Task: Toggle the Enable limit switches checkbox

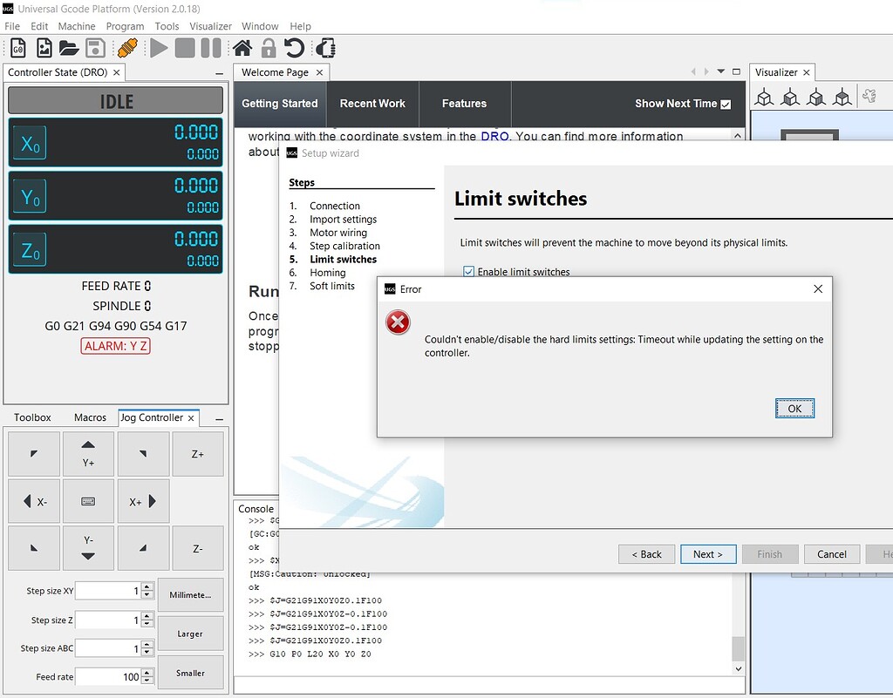Action: click(x=468, y=271)
